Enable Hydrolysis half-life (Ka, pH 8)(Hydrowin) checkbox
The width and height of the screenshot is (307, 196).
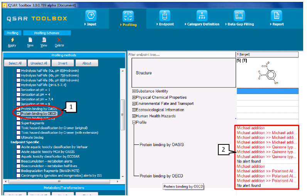19,70
